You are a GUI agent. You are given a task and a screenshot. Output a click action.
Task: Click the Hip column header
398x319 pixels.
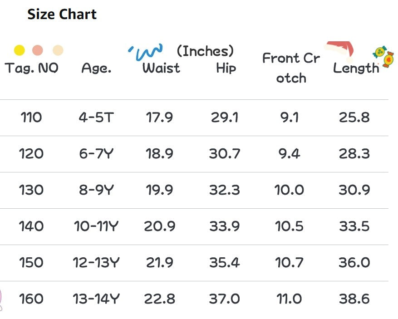point(226,69)
